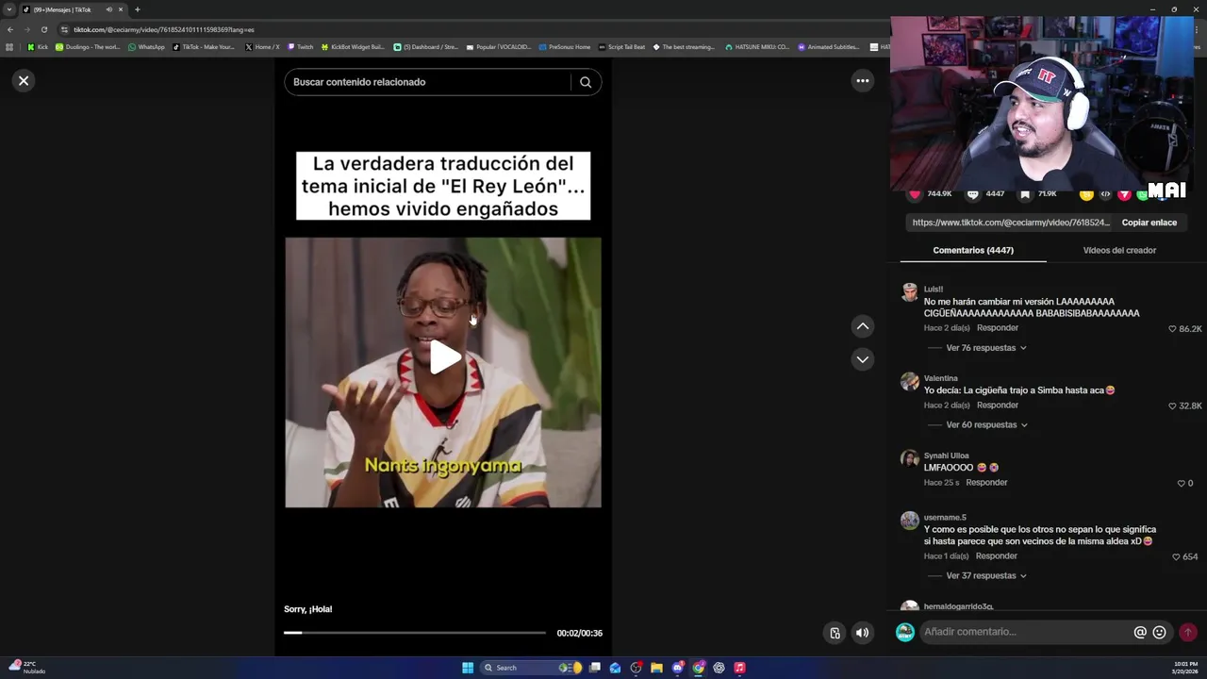
Task: Open the emoji picker icon
Action: (x=1160, y=633)
